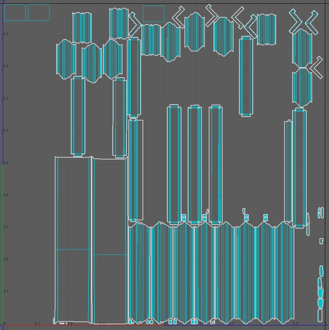Select the tall narrow shell spanning 0.3 to 0.6 beside the large rectangles
329x330 pixels.
136,170
